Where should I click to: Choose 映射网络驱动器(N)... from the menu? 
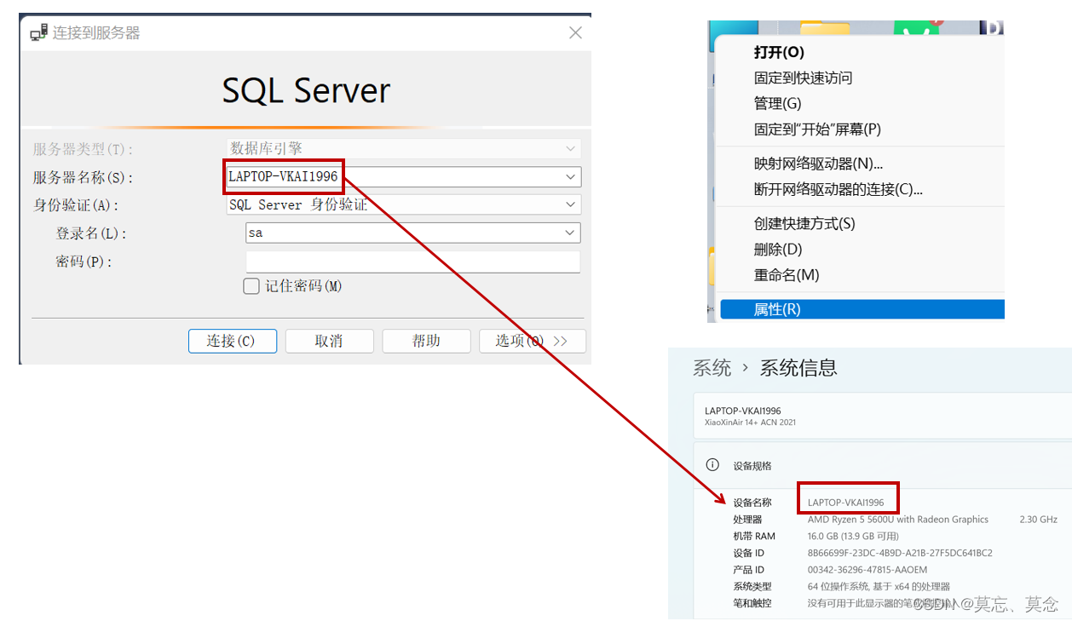861,164
